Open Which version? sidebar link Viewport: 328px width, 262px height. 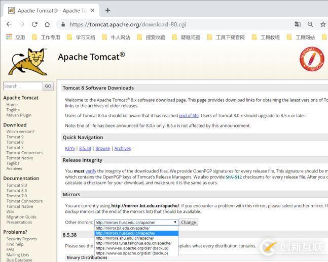(x=20, y=132)
